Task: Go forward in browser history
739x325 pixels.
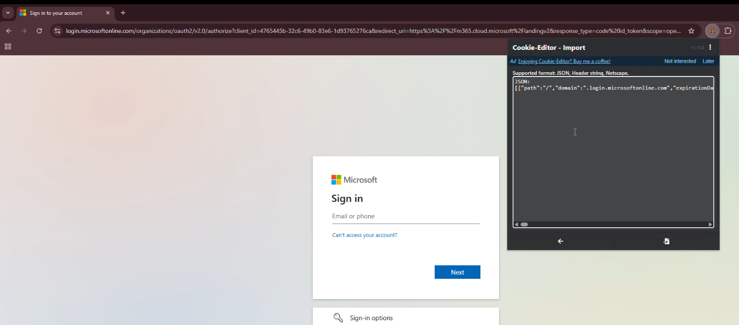Action: point(24,31)
